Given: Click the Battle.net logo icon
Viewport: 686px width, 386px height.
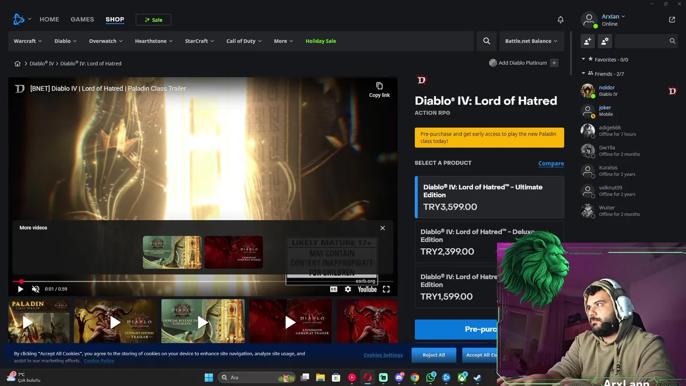Looking at the screenshot, I should pos(18,19).
